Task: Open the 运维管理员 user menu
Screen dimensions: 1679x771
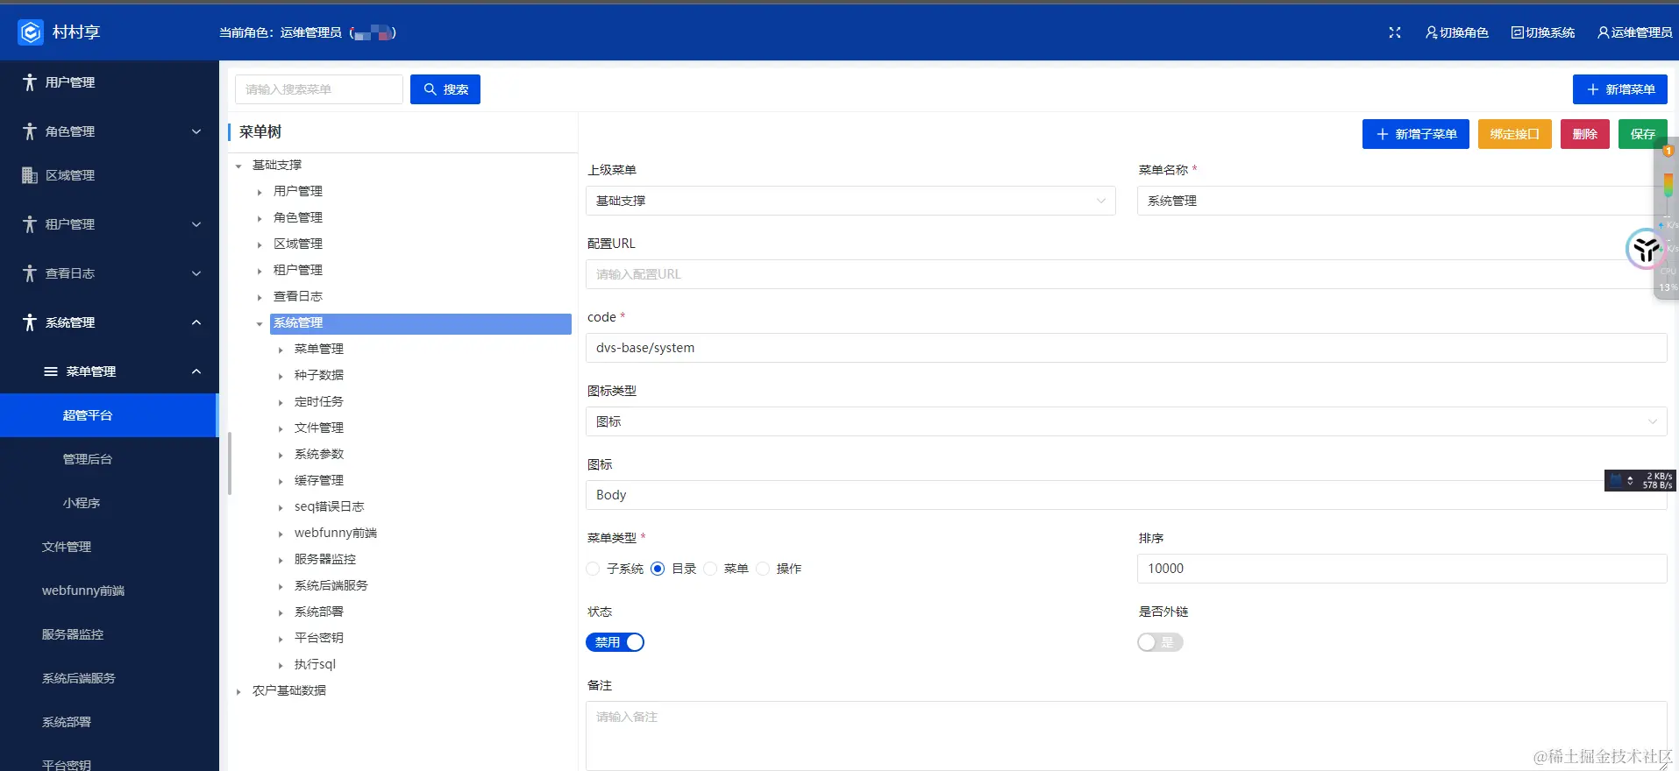Action: 1634,32
